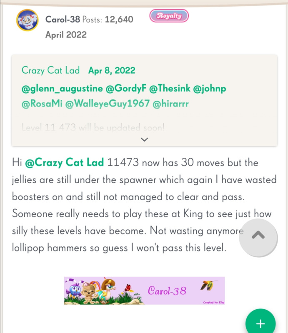This screenshot has width=288, height=333.
Task: Open Carol-38's profile avatar
Action: coord(27,20)
